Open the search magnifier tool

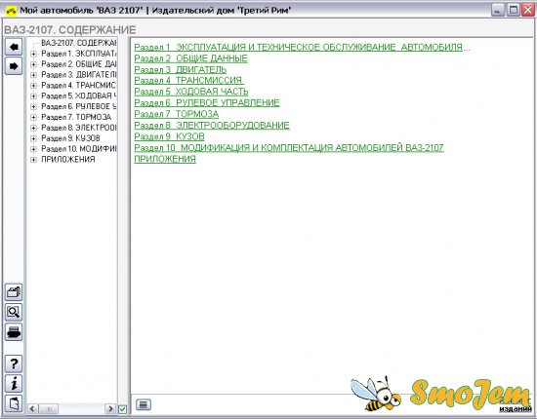14,312
